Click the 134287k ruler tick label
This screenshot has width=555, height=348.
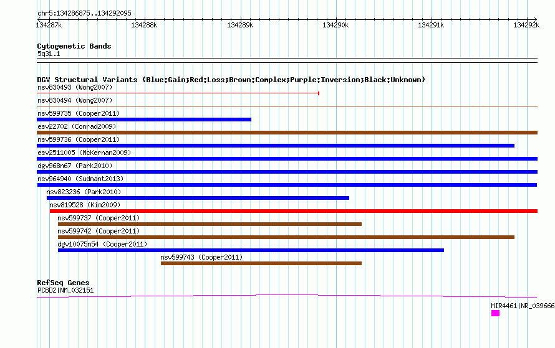(49, 25)
